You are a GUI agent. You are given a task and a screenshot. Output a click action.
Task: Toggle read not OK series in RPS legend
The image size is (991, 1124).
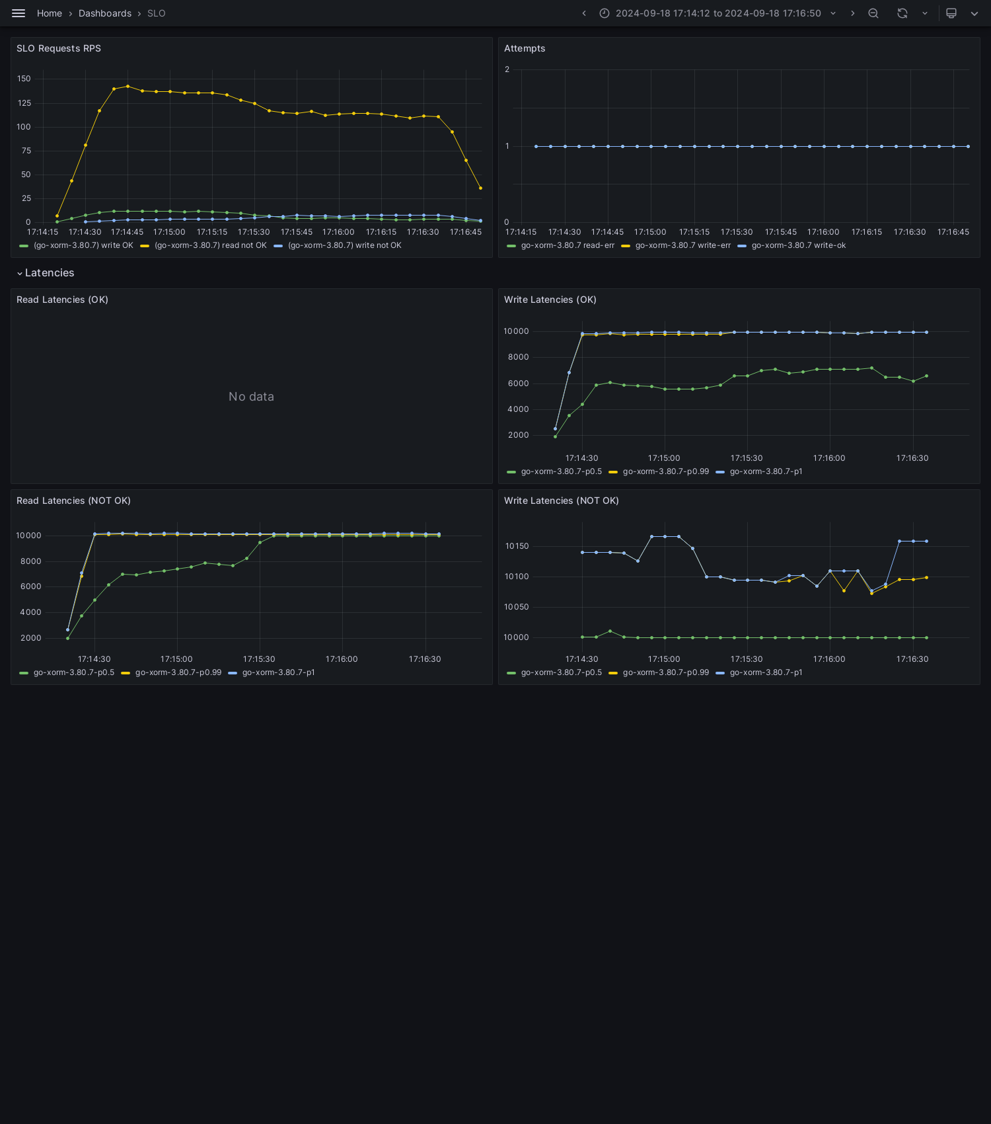coord(211,245)
